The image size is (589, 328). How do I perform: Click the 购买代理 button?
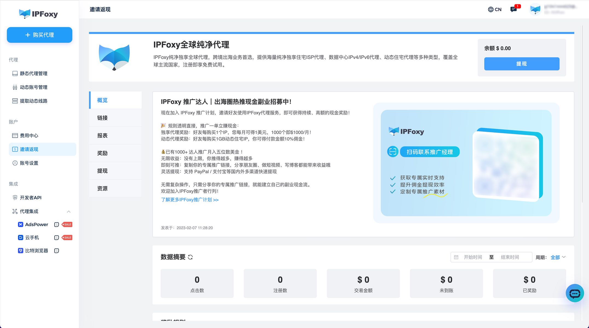(x=40, y=35)
